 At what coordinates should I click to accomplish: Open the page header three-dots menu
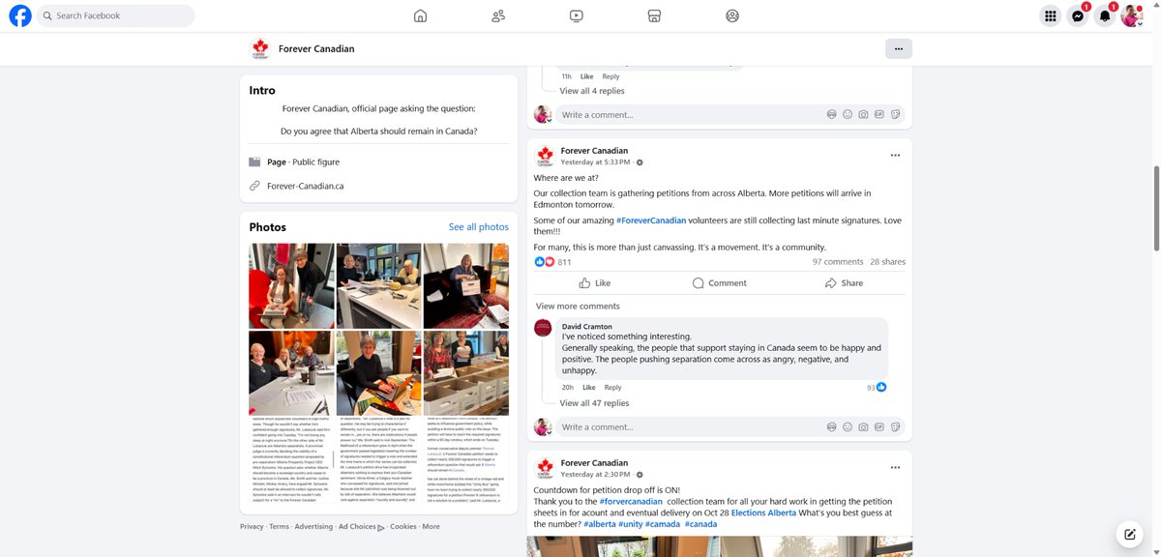click(x=898, y=48)
